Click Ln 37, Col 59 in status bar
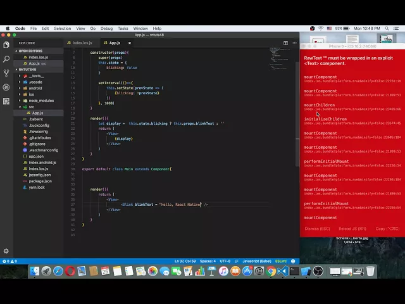405x304 pixels. pyautogui.click(x=185, y=261)
